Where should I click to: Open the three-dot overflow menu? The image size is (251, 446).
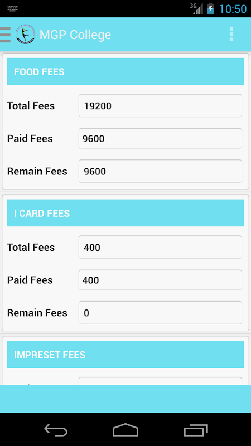231,35
